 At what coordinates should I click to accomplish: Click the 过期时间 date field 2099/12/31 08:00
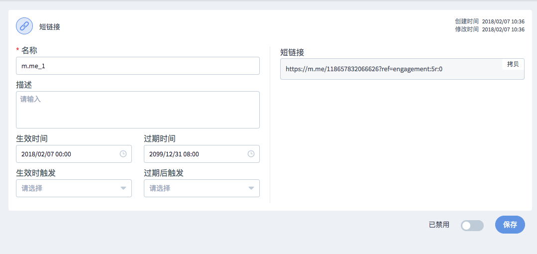click(x=202, y=154)
